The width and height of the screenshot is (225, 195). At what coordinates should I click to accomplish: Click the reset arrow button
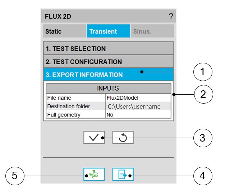123,138
